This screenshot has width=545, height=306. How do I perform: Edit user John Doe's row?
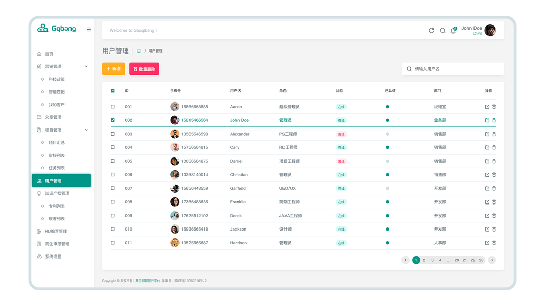487,120
